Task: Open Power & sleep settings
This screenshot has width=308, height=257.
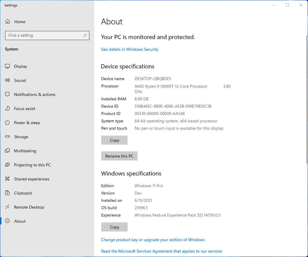Action: (27, 123)
